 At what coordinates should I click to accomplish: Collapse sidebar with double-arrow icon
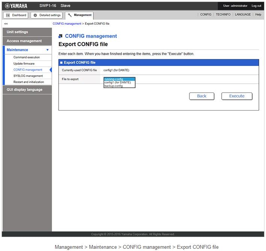coord(6,24)
